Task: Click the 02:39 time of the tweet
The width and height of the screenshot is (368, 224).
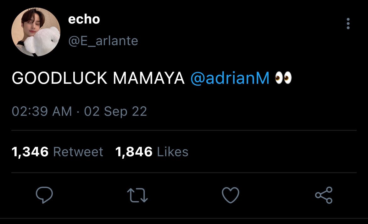Action: coord(30,111)
